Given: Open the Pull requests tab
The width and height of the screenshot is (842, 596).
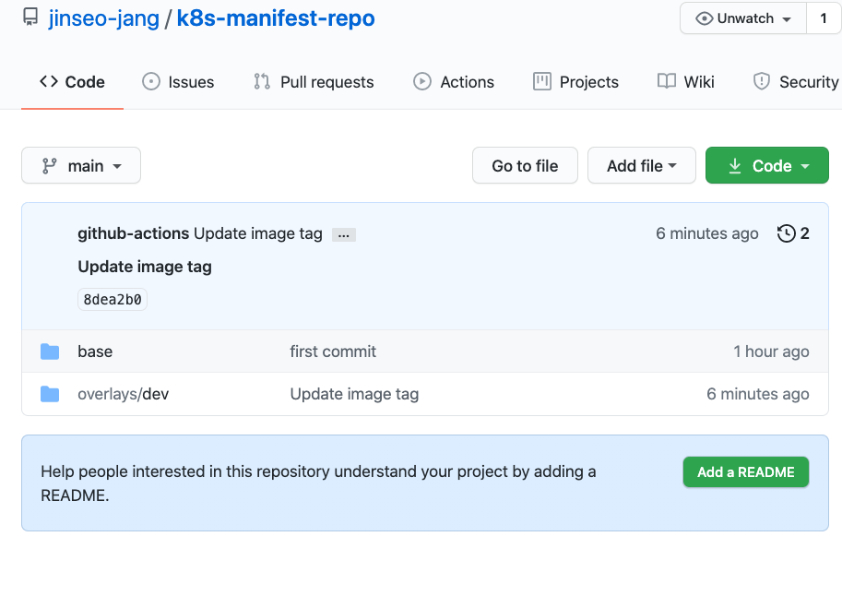Looking at the screenshot, I should click(314, 82).
